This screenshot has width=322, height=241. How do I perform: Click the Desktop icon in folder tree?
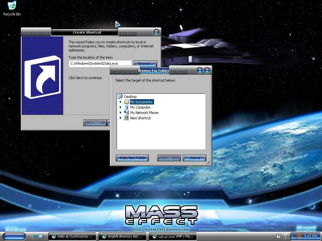coord(120,96)
